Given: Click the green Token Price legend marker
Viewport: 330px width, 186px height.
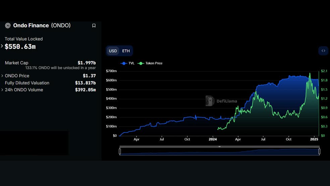Looking at the screenshot, I should click(x=141, y=63).
